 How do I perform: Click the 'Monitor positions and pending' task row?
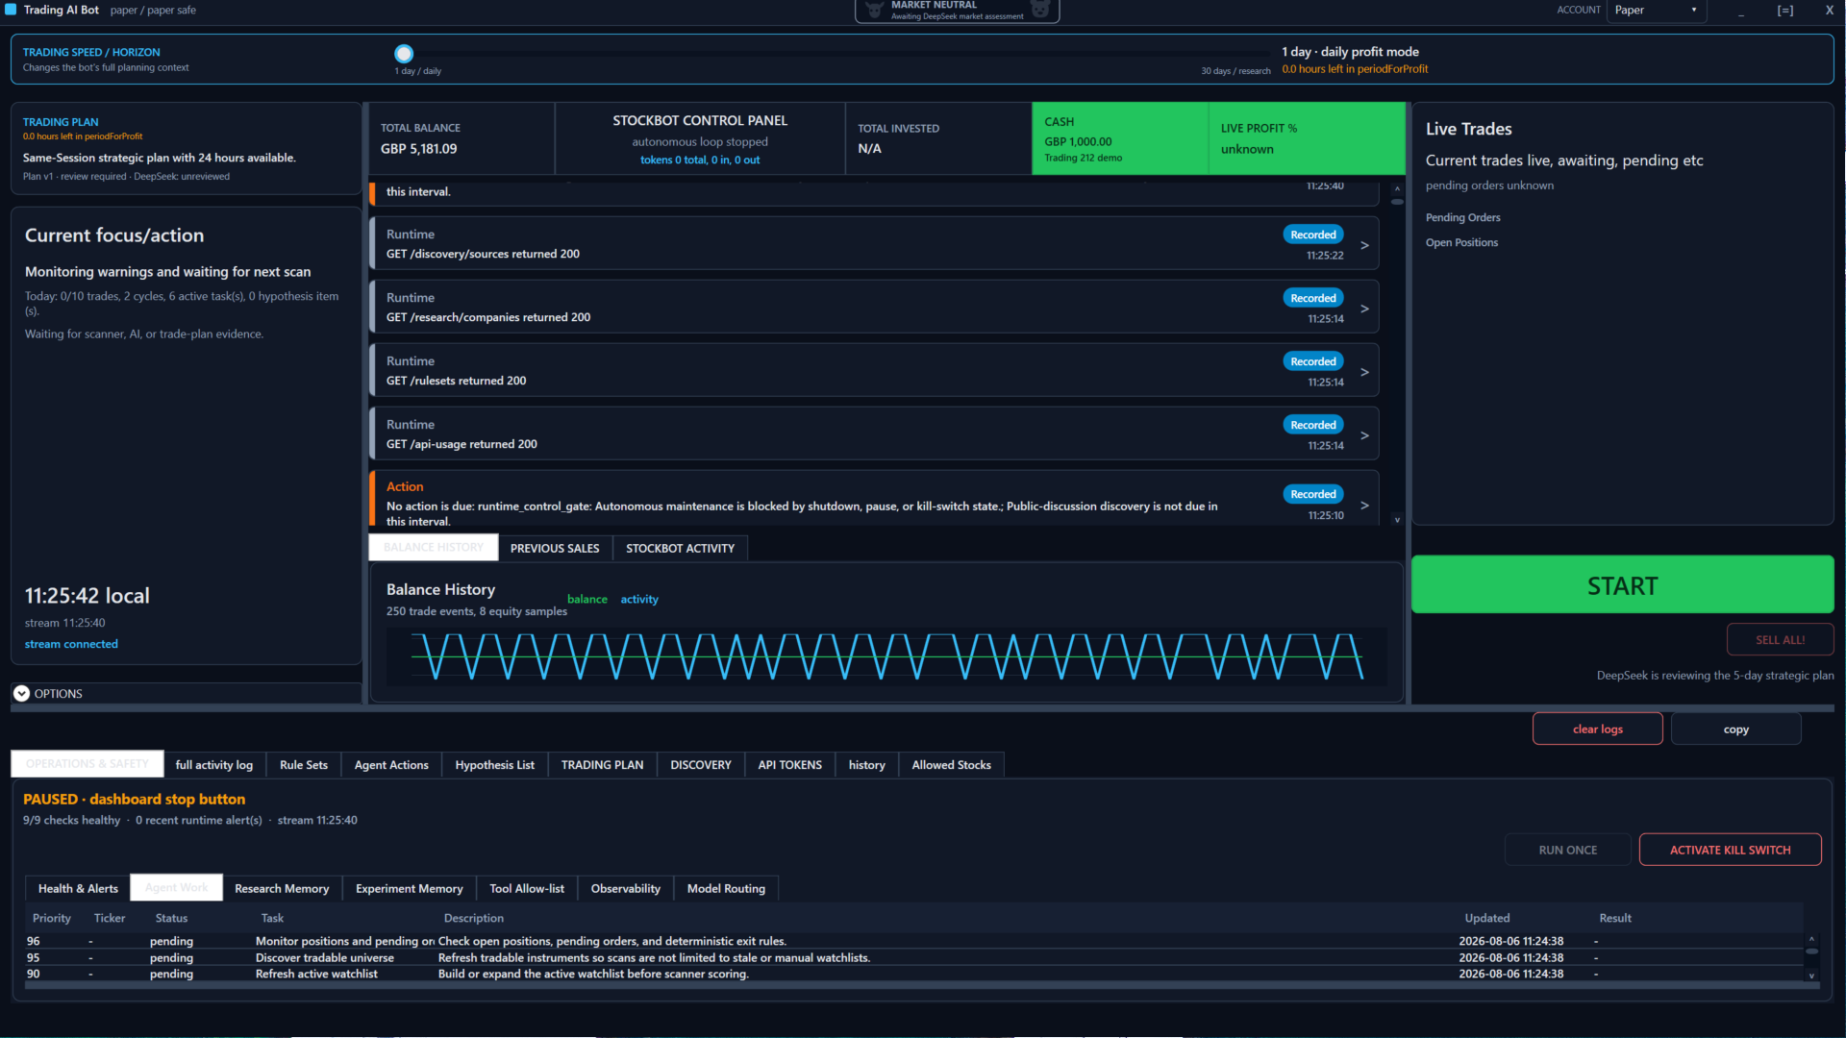pos(913,941)
